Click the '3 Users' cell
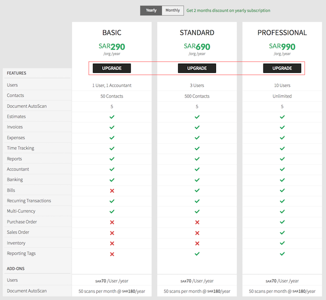Viewport: 326px width, 300px height. click(197, 85)
